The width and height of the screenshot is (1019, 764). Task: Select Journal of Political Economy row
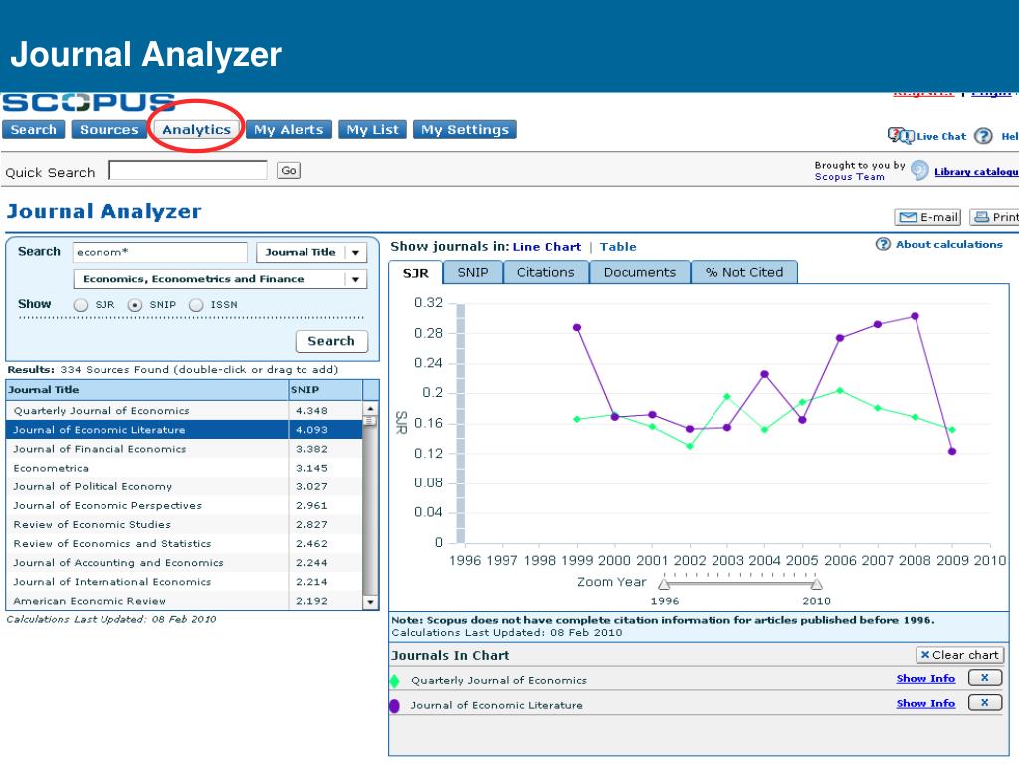click(x=184, y=486)
